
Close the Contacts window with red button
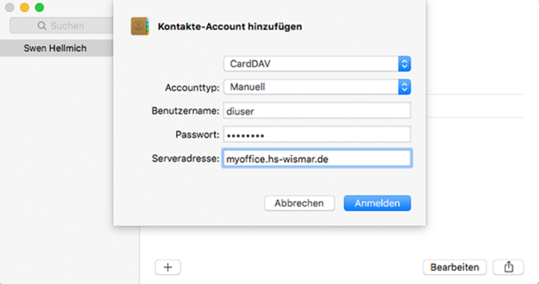click(10, 7)
